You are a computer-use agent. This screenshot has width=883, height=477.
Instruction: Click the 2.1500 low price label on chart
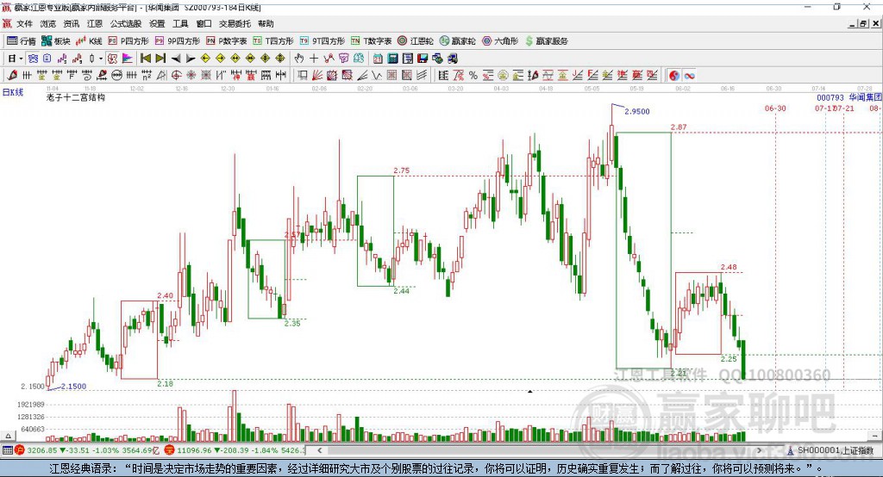(x=74, y=387)
